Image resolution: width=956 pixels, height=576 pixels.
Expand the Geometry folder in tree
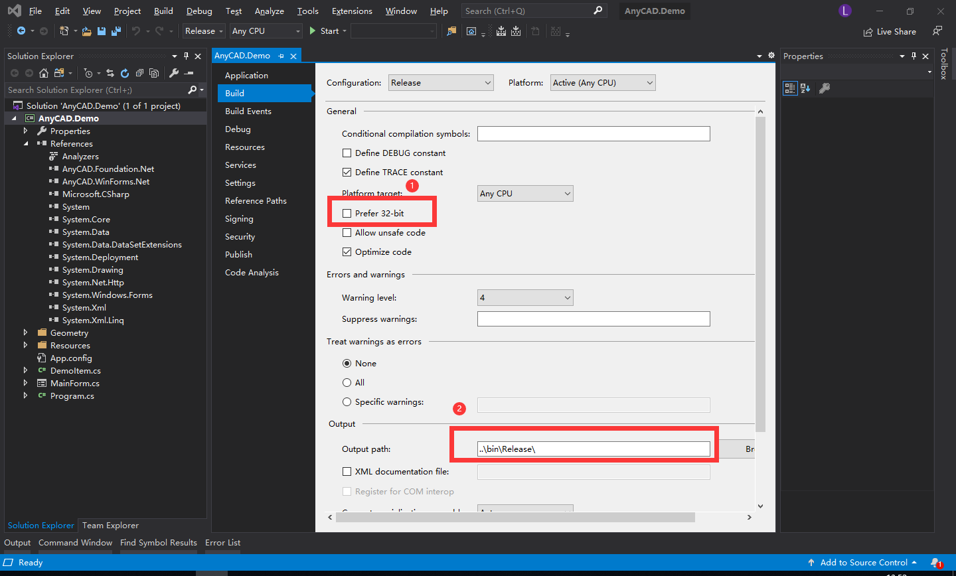26,333
